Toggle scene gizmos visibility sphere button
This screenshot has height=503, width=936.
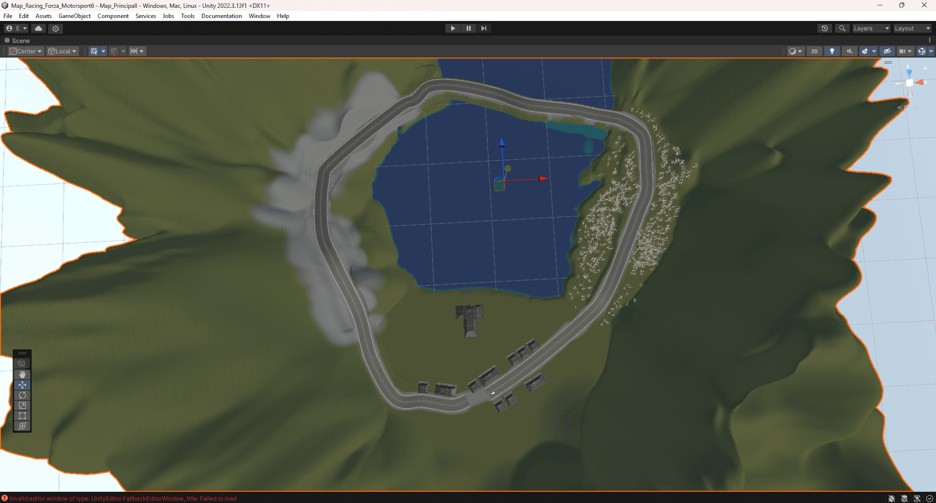pyautogui.click(x=922, y=51)
